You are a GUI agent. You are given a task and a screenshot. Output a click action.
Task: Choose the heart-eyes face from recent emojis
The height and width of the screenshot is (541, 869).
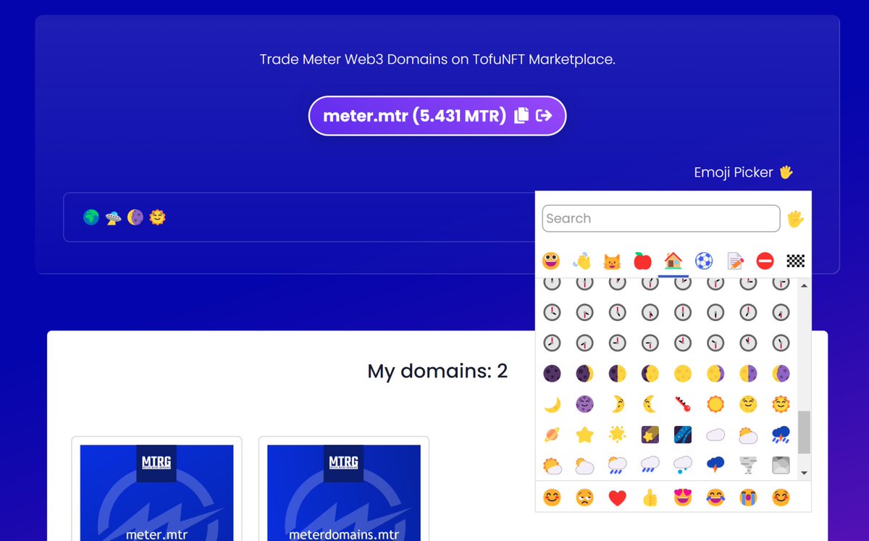click(683, 498)
